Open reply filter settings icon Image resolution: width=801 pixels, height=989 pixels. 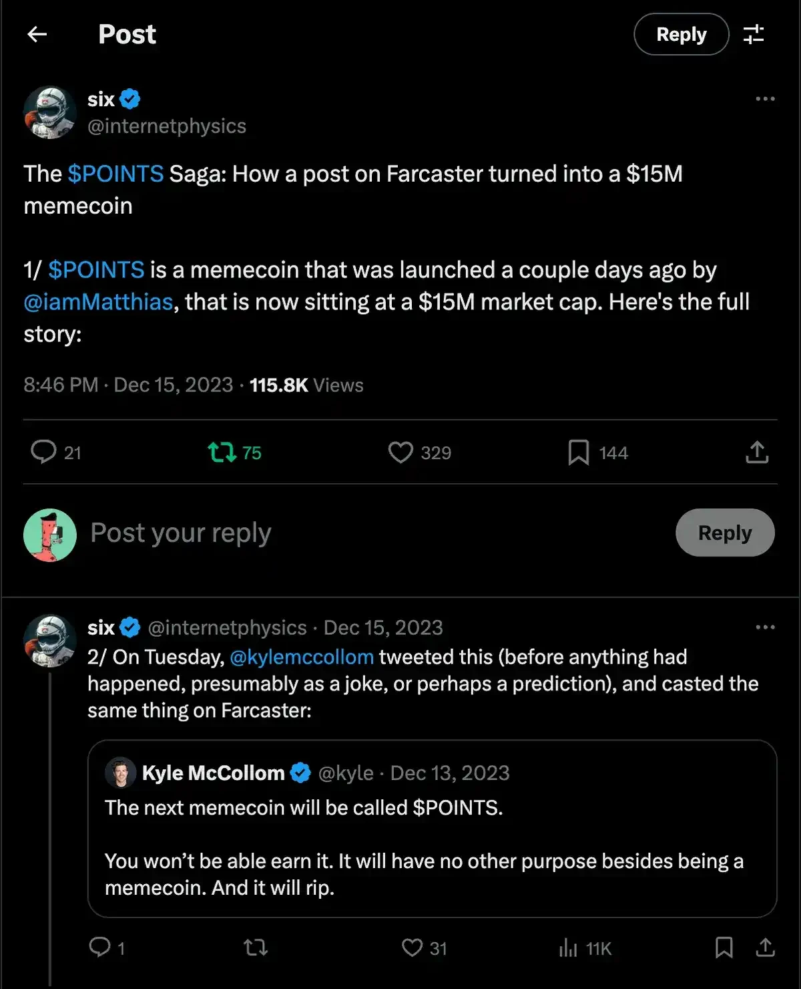tap(754, 34)
